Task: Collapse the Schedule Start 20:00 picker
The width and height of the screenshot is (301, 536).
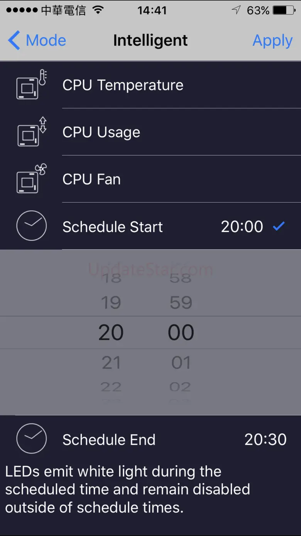Action: click(x=242, y=226)
